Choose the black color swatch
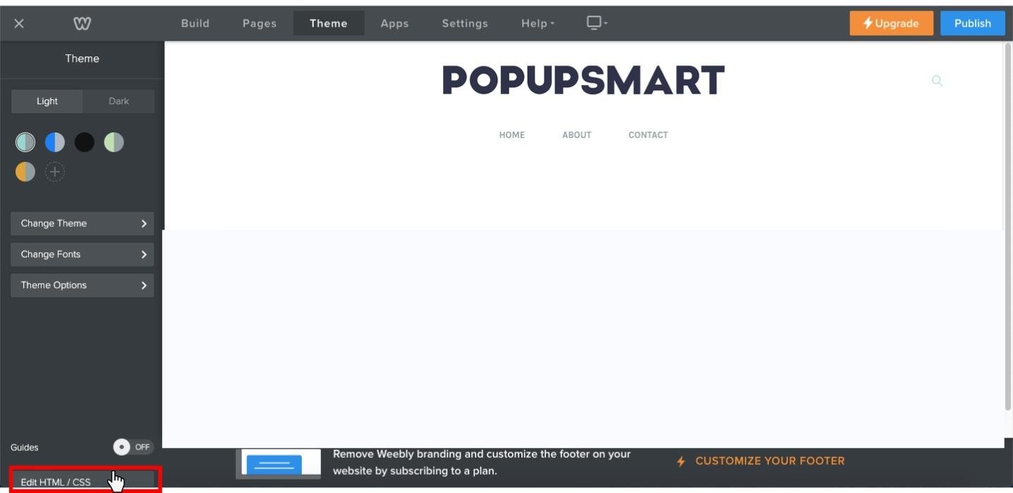The image size is (1013, 493). point(85,142)
